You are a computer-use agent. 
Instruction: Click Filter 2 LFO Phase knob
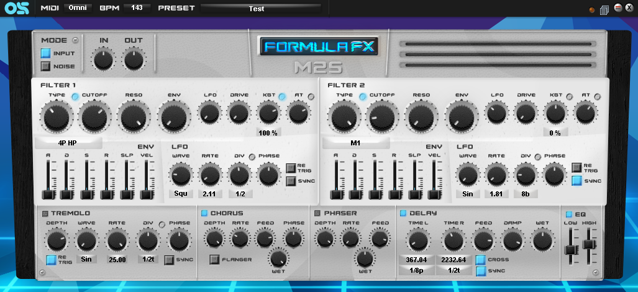[555, 175]
